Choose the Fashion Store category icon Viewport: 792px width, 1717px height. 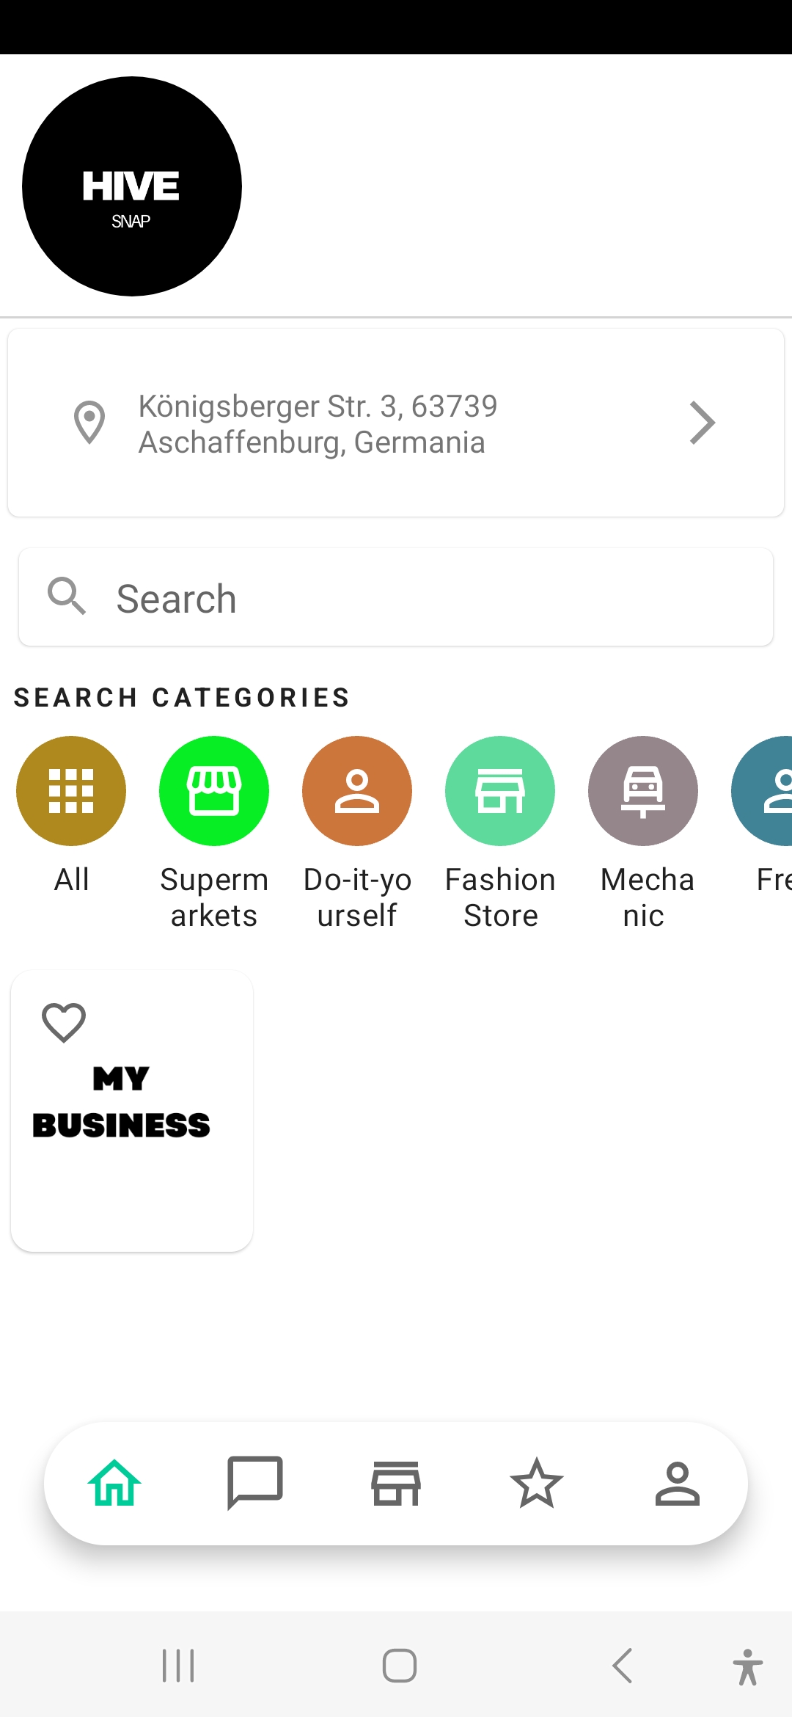[500, 791]
